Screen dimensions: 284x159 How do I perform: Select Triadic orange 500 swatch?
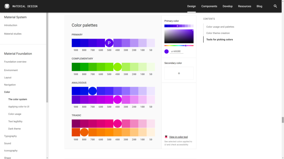[x=109, y=132]
